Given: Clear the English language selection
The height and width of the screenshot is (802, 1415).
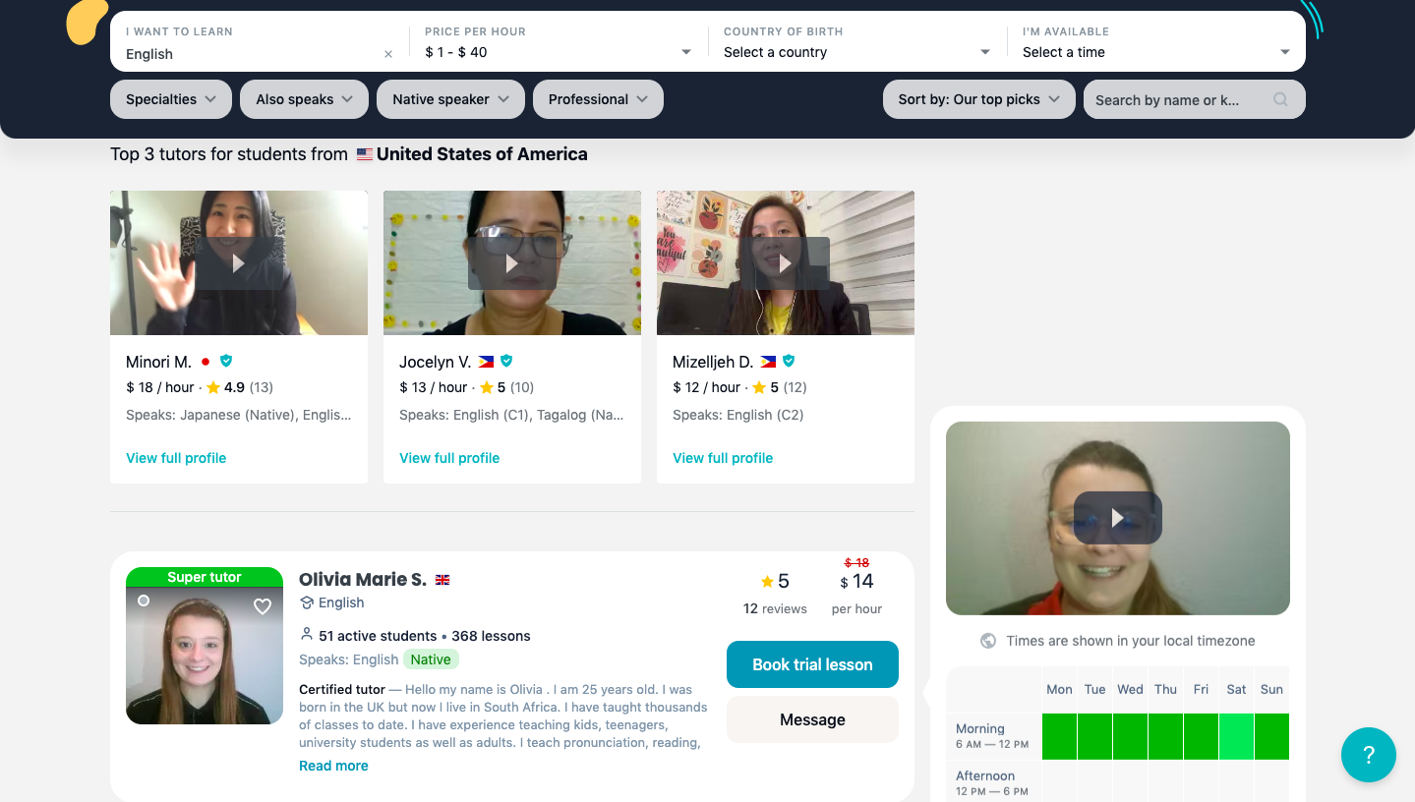Looking at the screenshot, I should coord(388,54).
